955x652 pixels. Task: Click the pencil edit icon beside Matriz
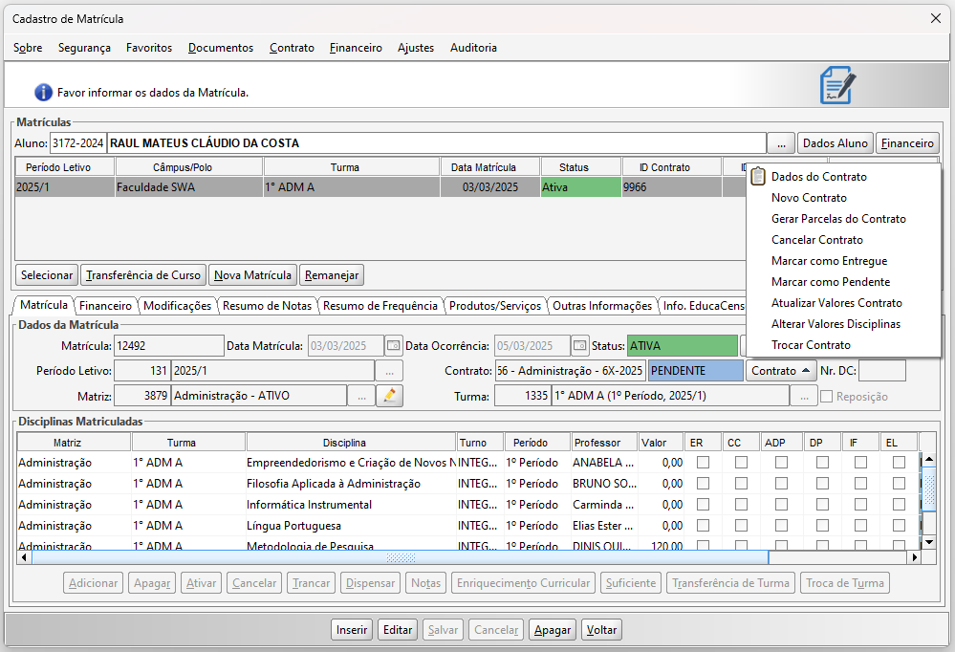pyautogui.click(x=390, y=396)
